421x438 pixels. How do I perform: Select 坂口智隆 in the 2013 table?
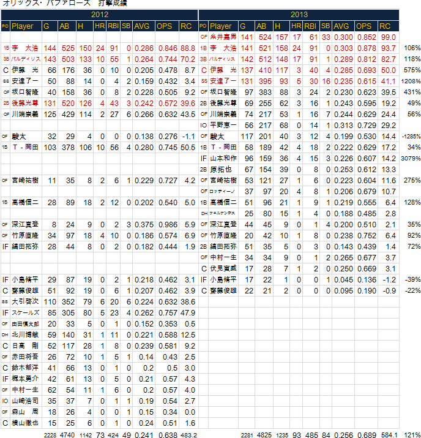[223, 92]
